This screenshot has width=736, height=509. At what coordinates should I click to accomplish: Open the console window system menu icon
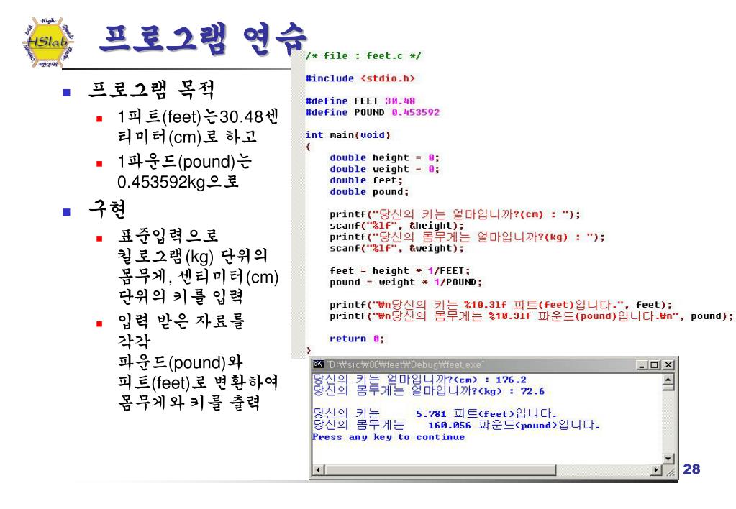pyautogui.click(x=319, y=364)
